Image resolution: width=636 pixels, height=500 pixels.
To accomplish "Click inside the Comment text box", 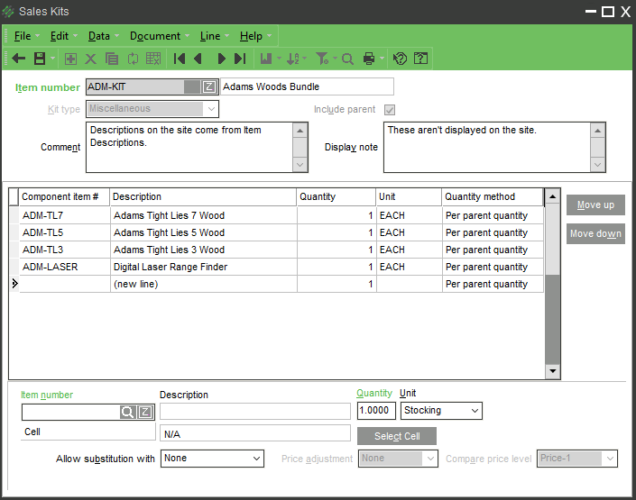I will point(189,147).
